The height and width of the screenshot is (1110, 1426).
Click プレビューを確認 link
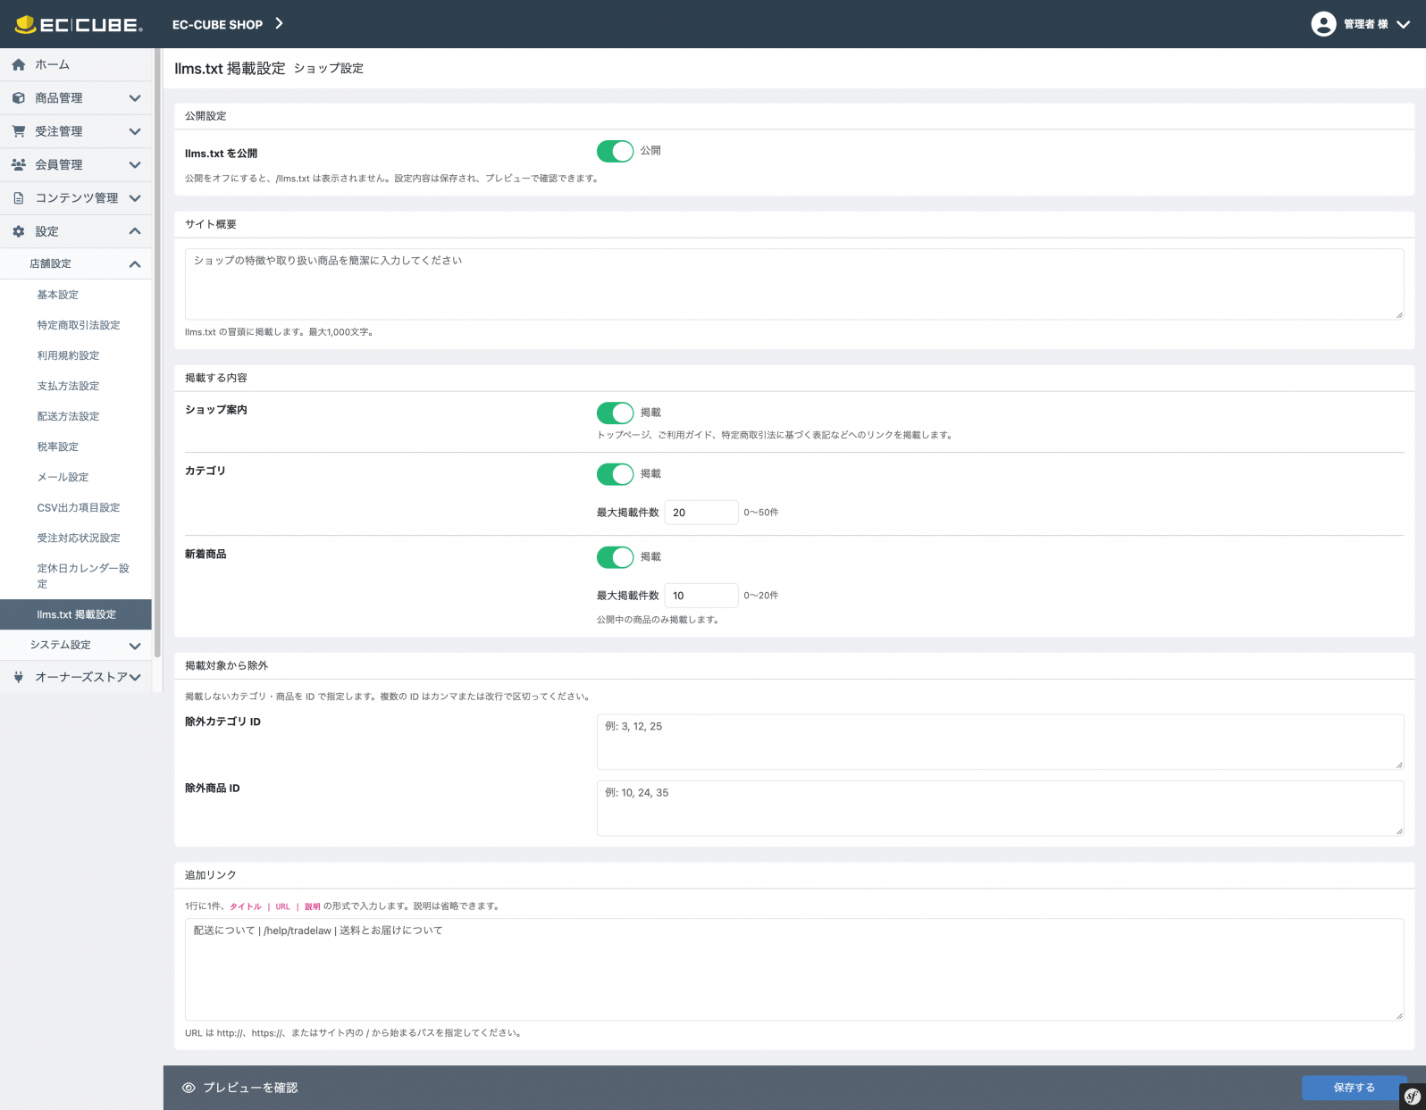[240, 1088]
